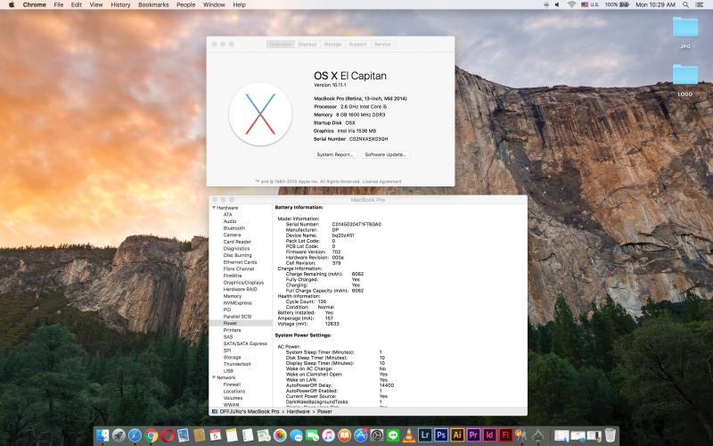Screen dimensions: 713x446
Task: Open the File menu
Action: click(59, 4)
